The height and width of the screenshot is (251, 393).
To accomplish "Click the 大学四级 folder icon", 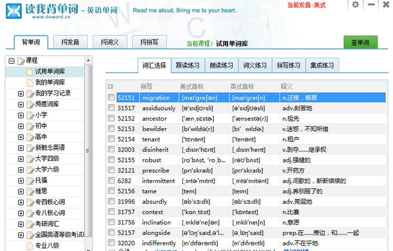I will (30, 159).
